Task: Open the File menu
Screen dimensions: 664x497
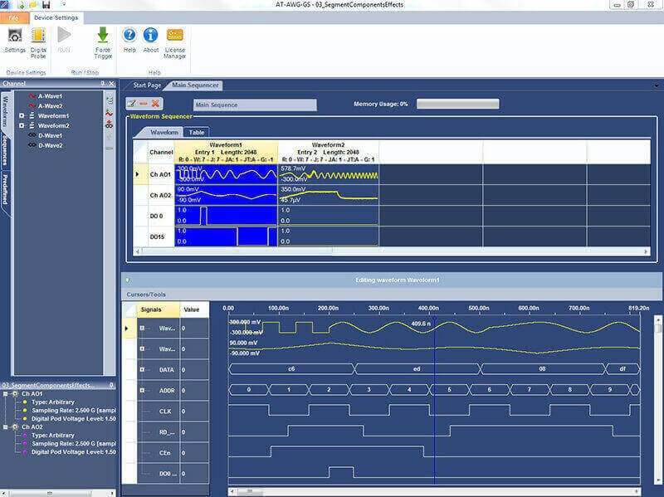Action: coord(14,18)
